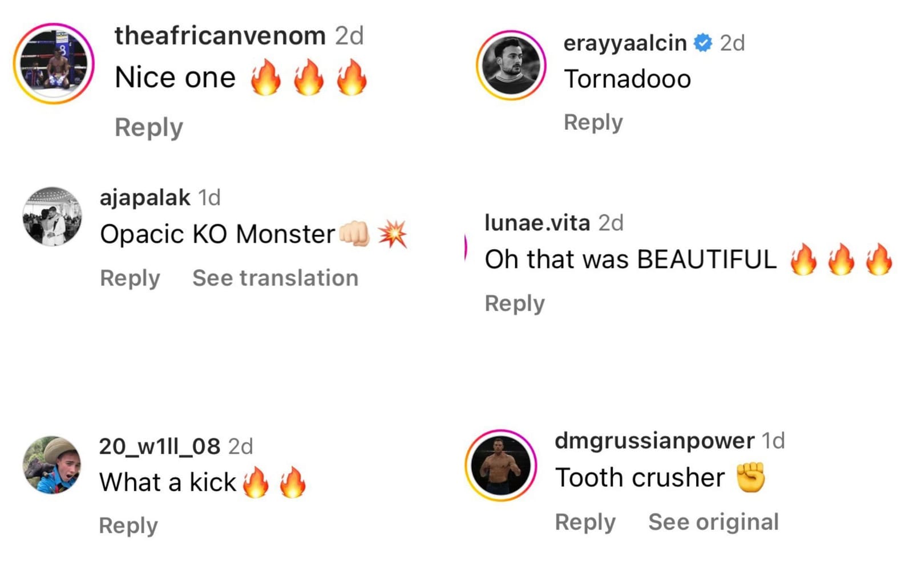913x570 pixels.
Task: Reply to the "Tooth crusher" comment
Action: pyautogui.click(x=585, y=522)
